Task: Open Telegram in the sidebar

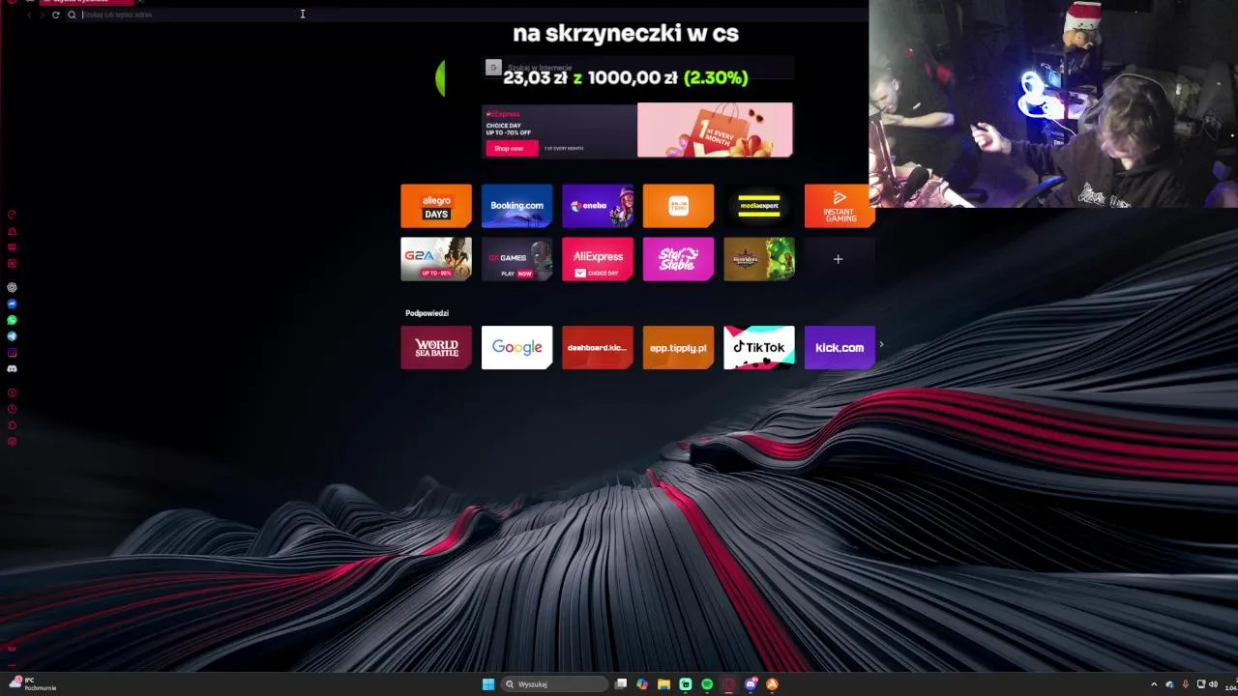Action: (12, 336)
